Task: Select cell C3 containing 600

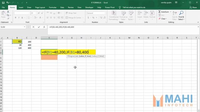Action: click(27, 48)
